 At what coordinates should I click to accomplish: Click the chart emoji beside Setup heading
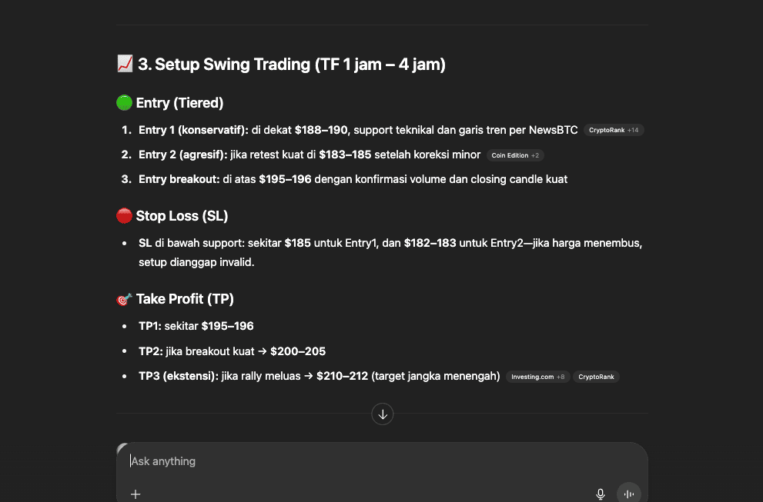125,65
